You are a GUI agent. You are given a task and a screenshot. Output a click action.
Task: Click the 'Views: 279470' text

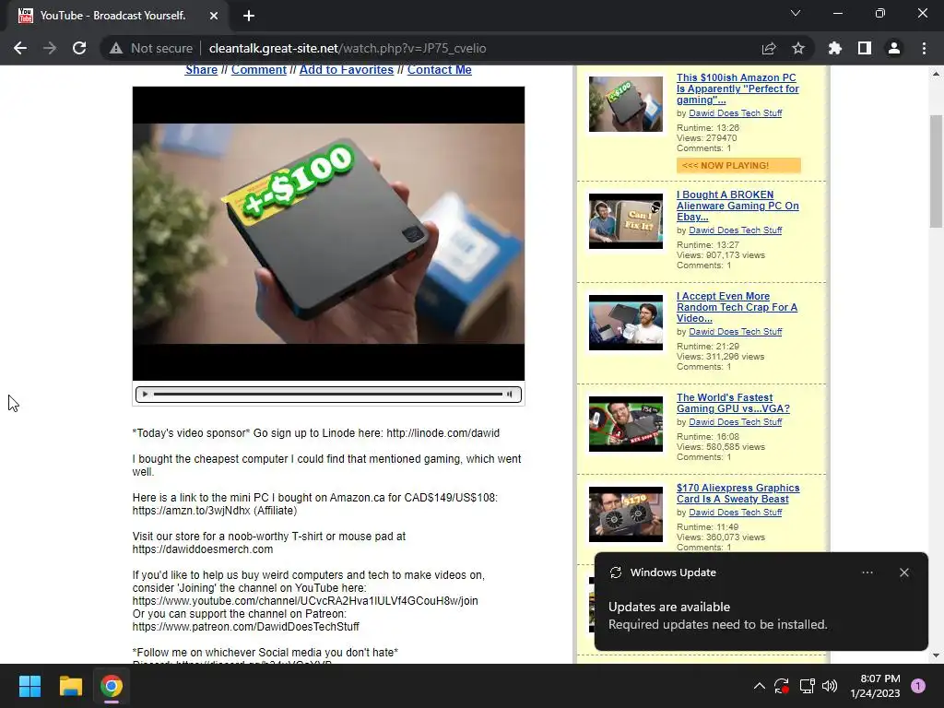(x=706, y=138)
